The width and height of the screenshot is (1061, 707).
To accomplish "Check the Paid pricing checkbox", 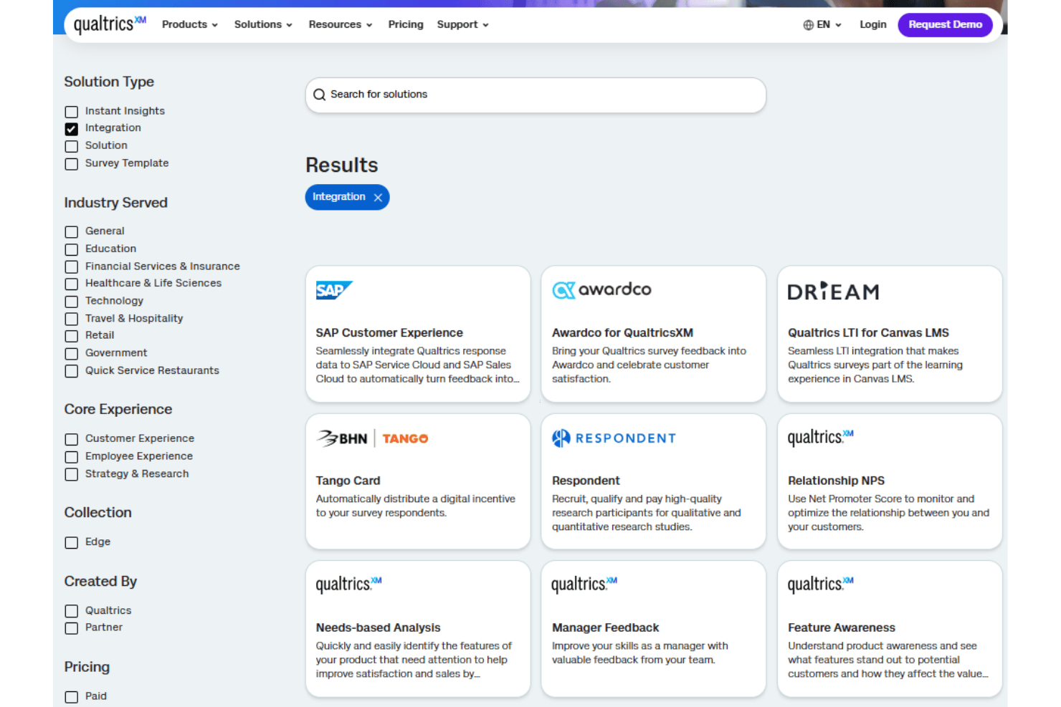I will (72, 697).
